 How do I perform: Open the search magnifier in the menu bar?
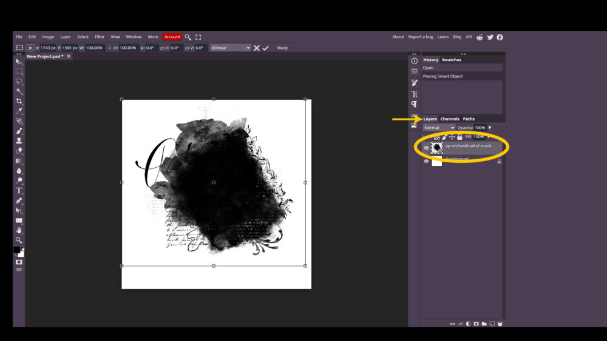[x=188, y=37]
